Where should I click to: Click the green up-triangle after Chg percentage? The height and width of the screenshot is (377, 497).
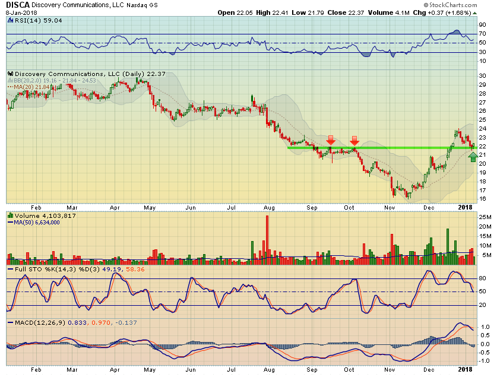click(474, 13)
